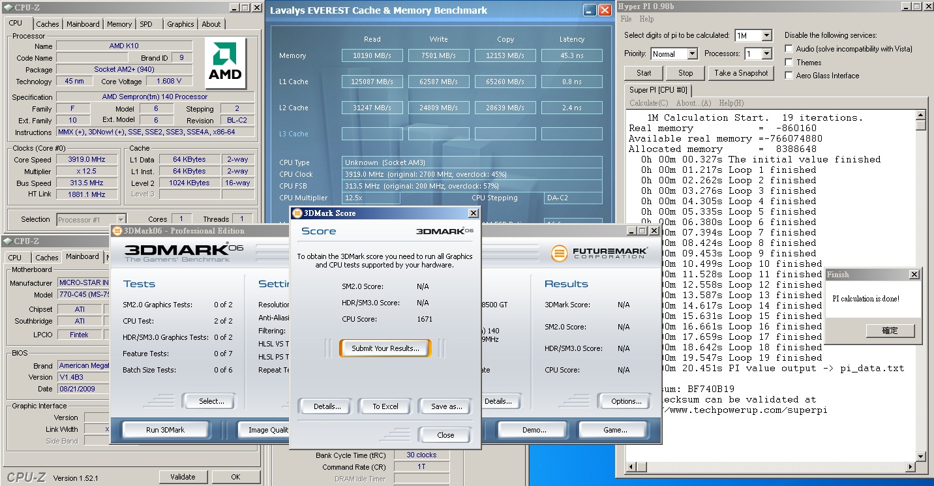Click the vertical scrollbar in Super PI output
This screenshot has width=934, height=486.
920,286
